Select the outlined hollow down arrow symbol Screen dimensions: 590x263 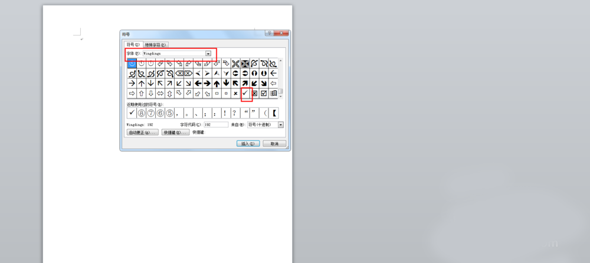coord(151,93)
